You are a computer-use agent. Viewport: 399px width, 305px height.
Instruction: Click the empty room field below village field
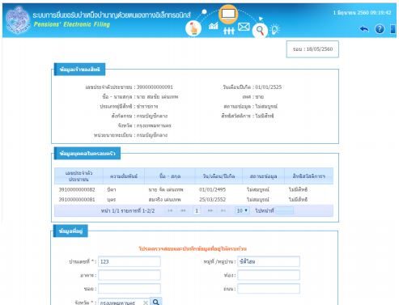click(x=269, y=275)
